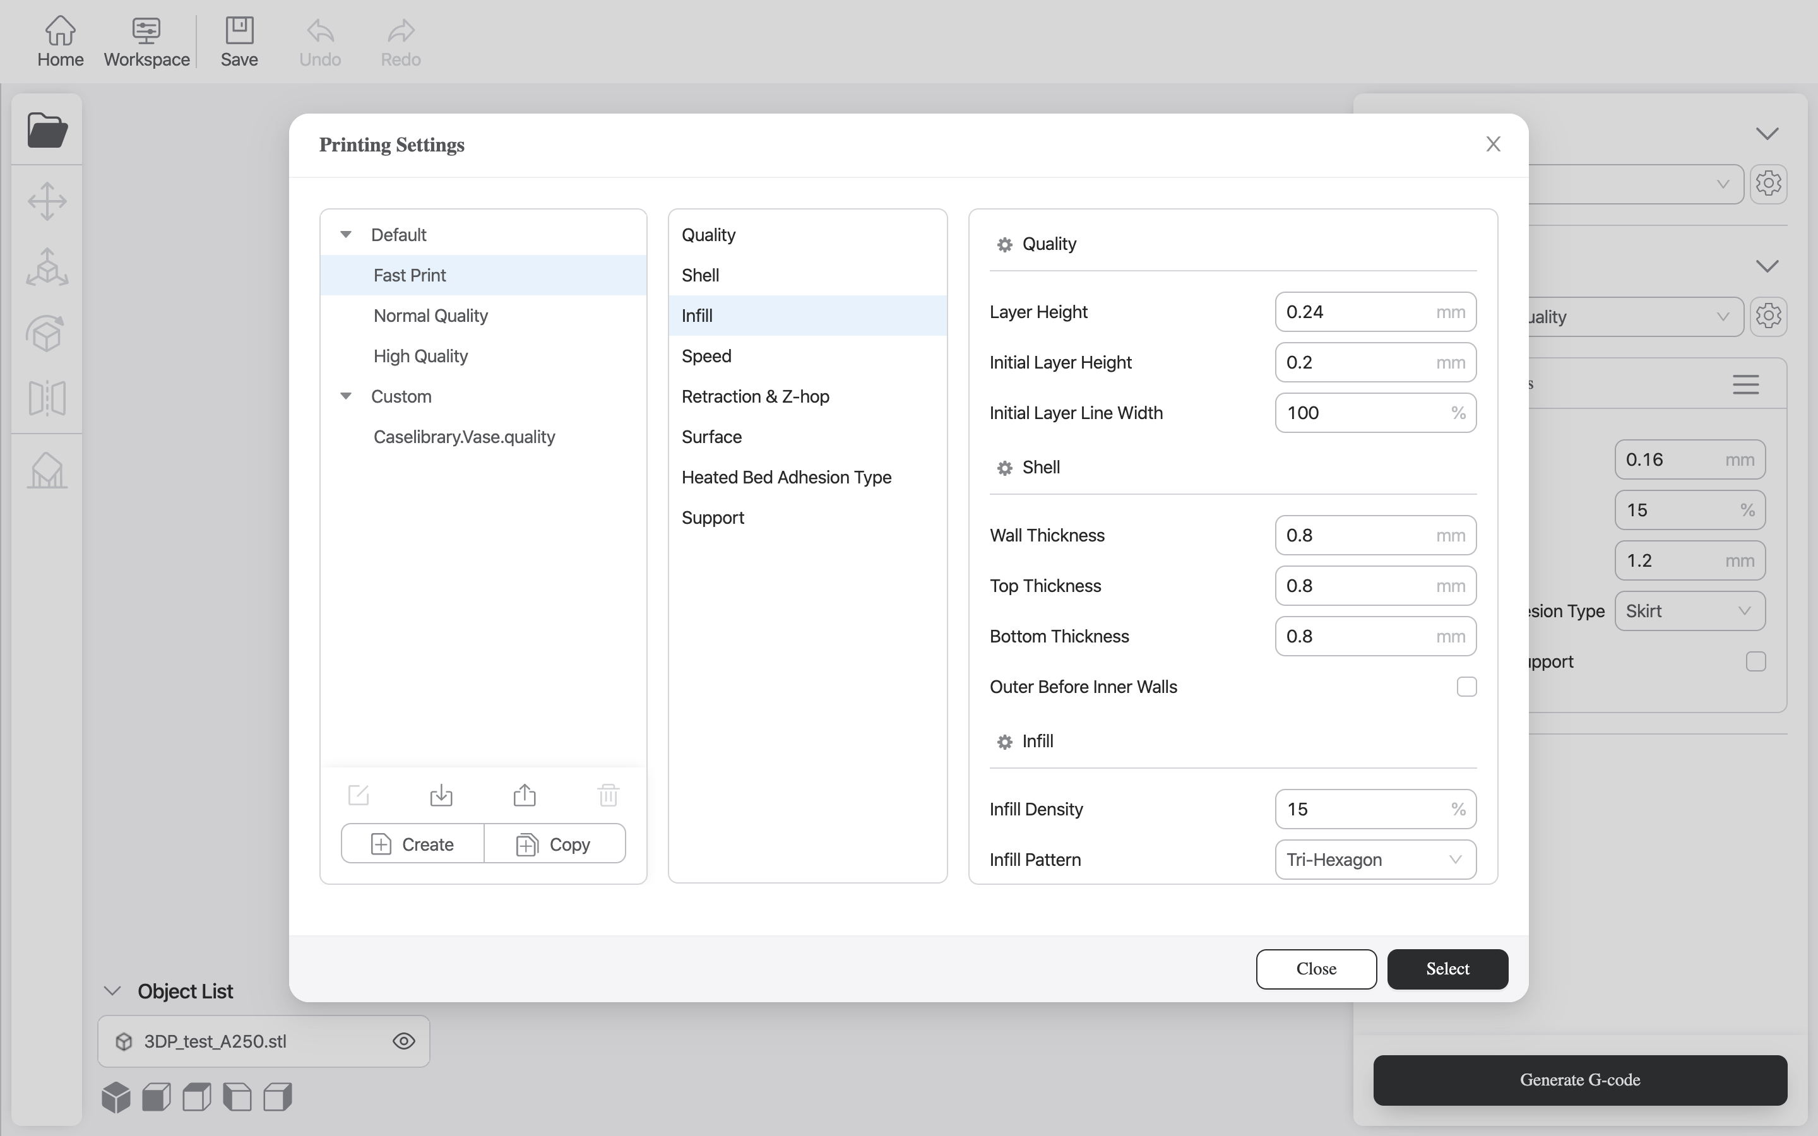Open a file using the folder icon
Screen dimensions: 1818x1136
(x=47, y=129)
